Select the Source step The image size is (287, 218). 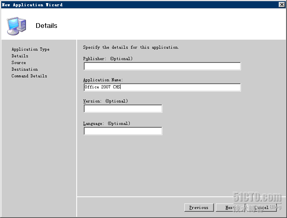[x=18, y=62]
